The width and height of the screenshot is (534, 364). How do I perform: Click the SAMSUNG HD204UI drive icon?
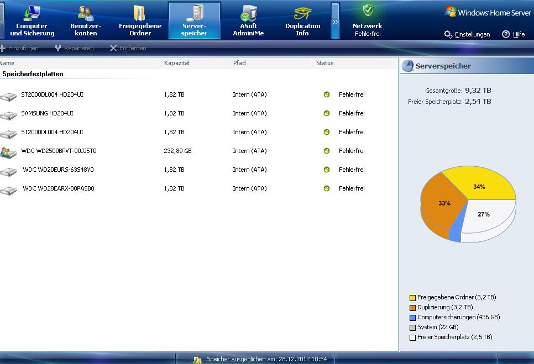[x=8, y=115]
